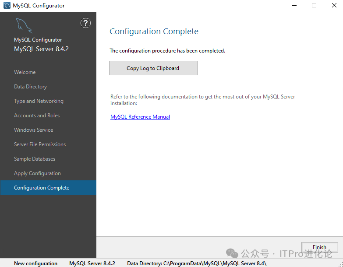
Task: Select the Data Directory step
Action: 30,87
